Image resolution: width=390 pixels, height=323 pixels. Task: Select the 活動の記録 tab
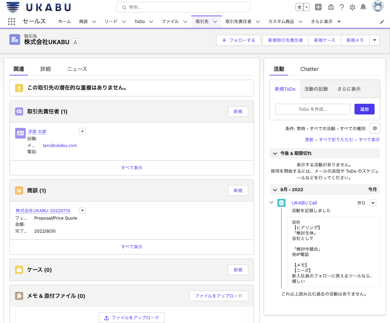click(x=316, y=89)
